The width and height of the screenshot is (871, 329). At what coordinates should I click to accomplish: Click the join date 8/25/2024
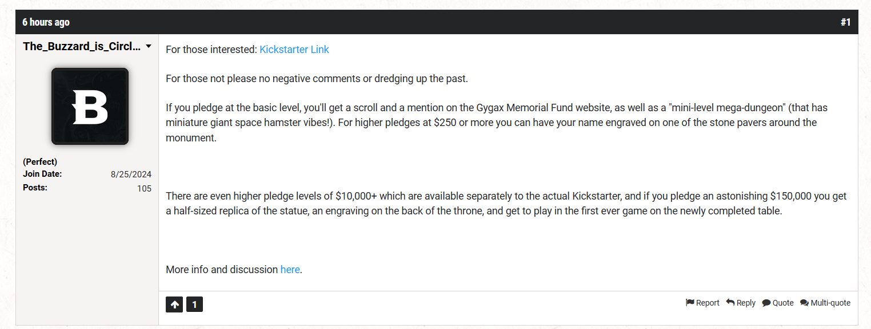[131, 174]
